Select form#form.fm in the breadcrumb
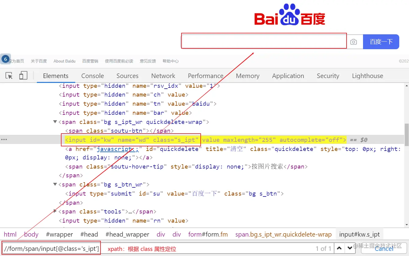This screenshot has width=409, height=256. click(x=208, y=234)
